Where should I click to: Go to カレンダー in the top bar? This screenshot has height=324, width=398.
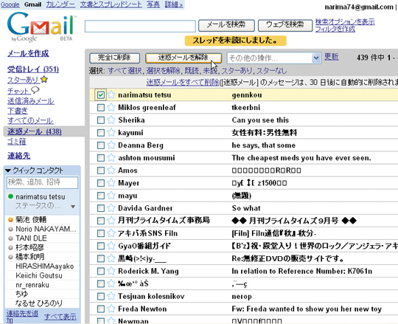(x=60, y=4)
